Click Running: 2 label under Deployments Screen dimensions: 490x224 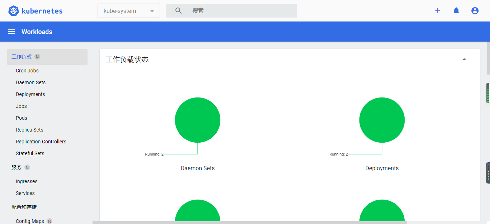point(339,154)
